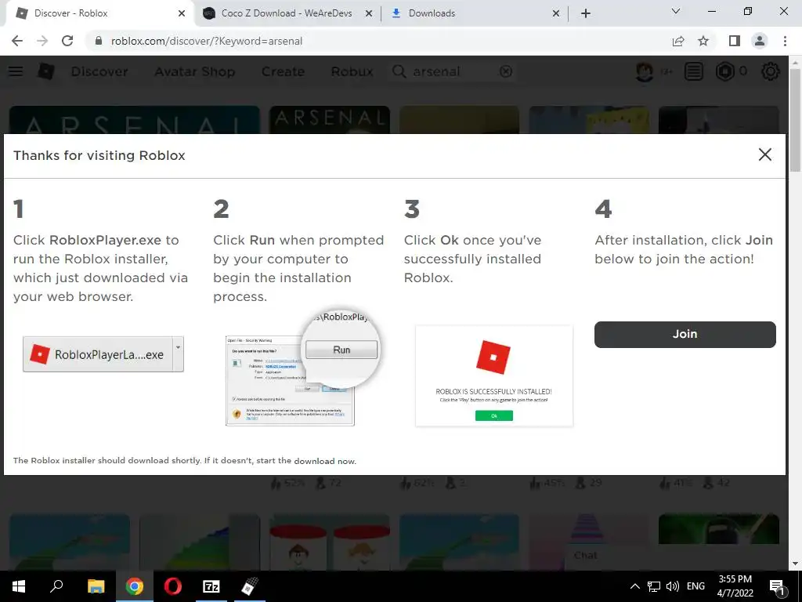Close the Coco Z Download tab
The width and height of the screenshot is (802, 602).
368,14
